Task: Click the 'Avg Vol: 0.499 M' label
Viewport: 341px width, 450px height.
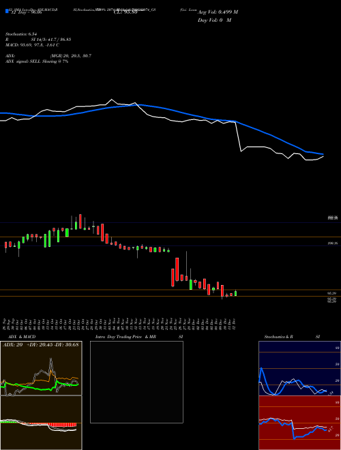Action: pos(218,12)
